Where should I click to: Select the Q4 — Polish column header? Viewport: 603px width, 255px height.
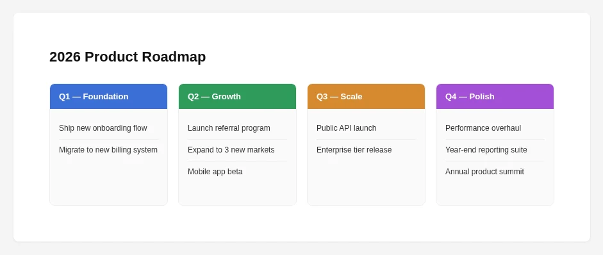click(x=495, y=97)
